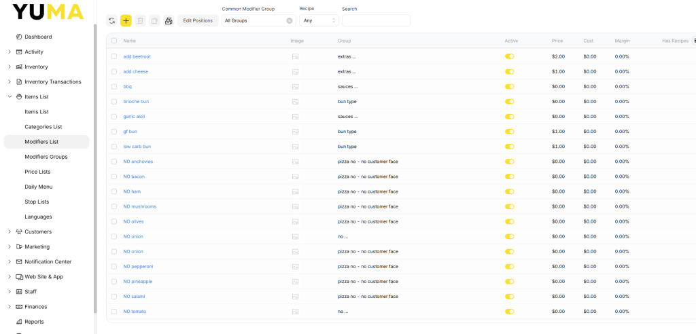Click the trash delete icon

click(140, 20)
